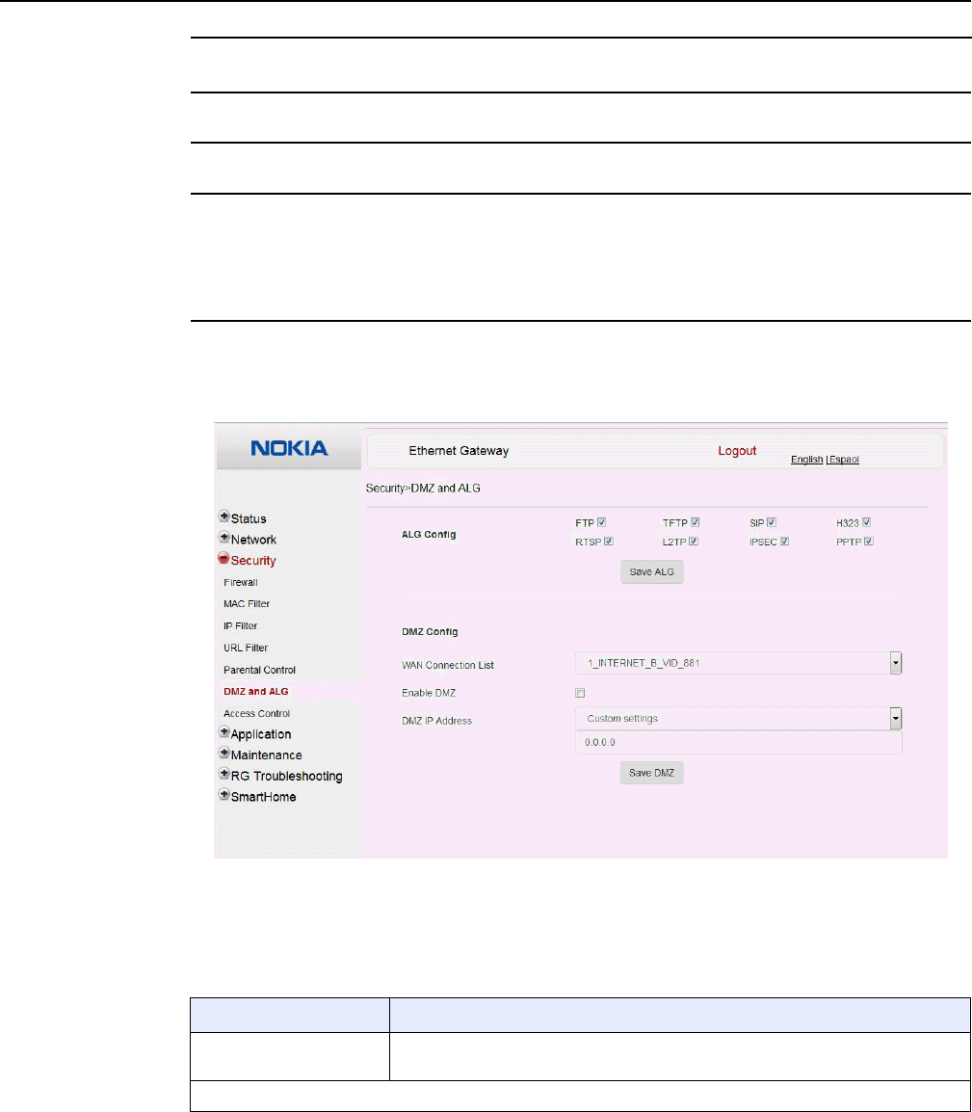The height and width of the screenshot is (1112, 972).
Task: Select DMZ and ALG menu item
Action: [x=256, y=692]
